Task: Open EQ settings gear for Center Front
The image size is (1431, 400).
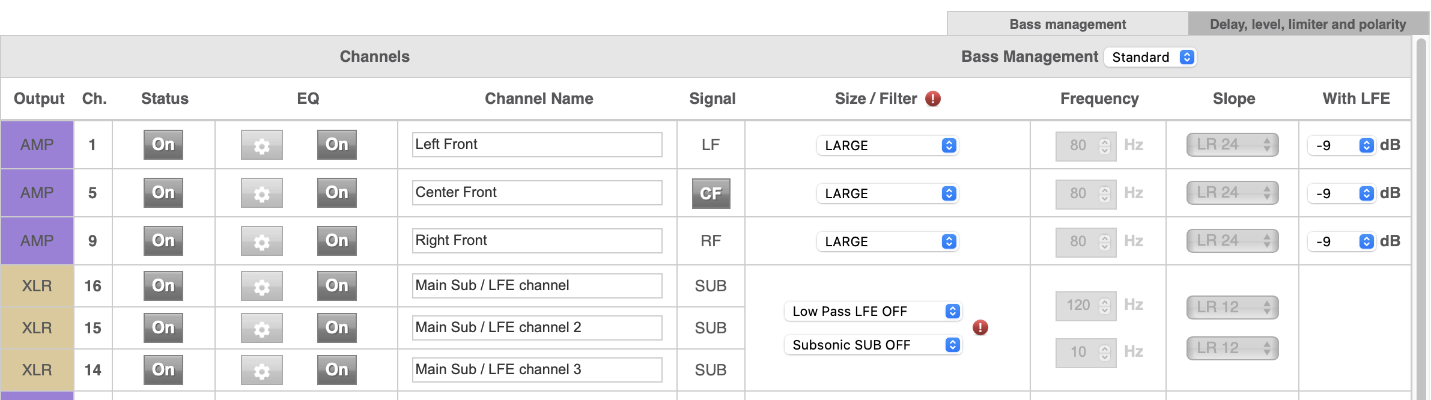Action: (261, 193)
